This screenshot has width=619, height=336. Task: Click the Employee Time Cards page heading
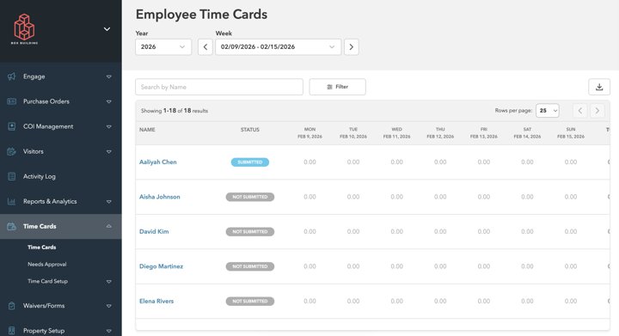[x=201, y=15]
